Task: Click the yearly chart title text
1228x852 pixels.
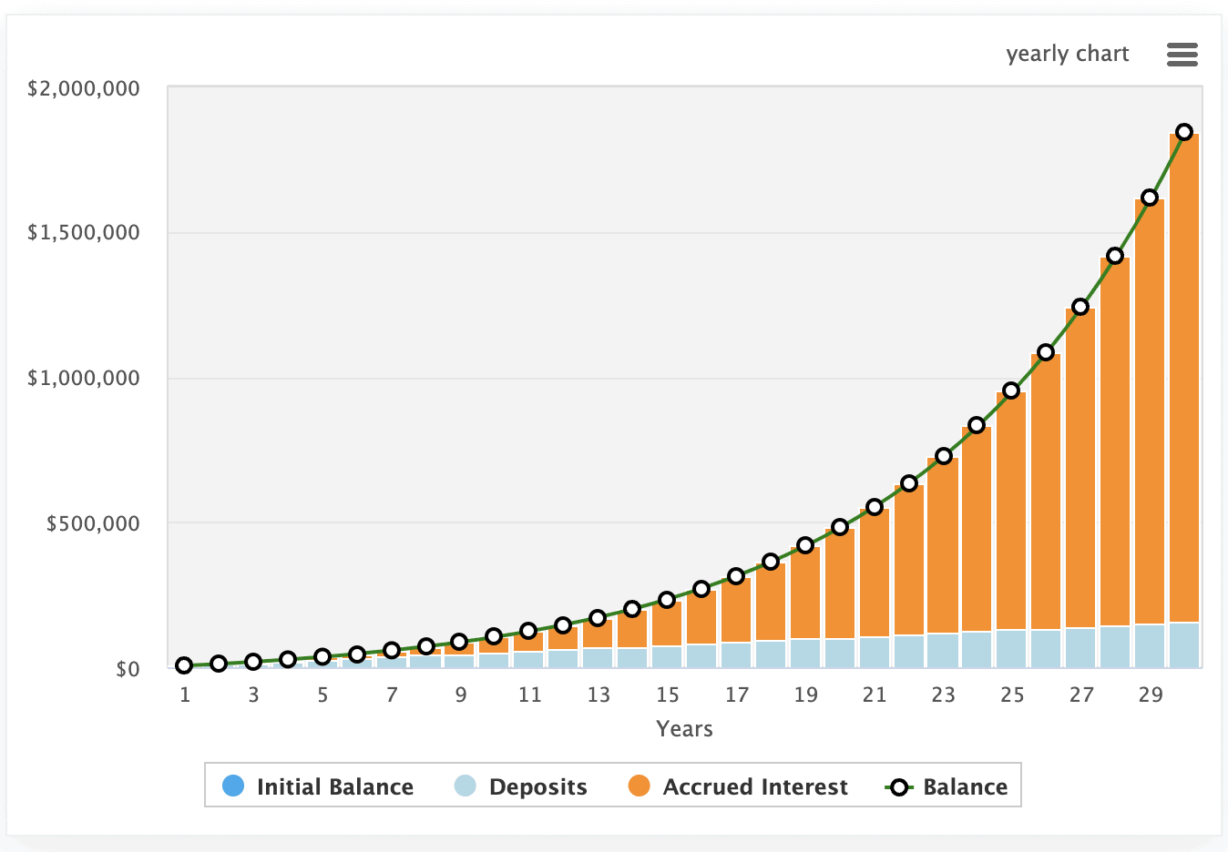Action: pos(1067,54)
